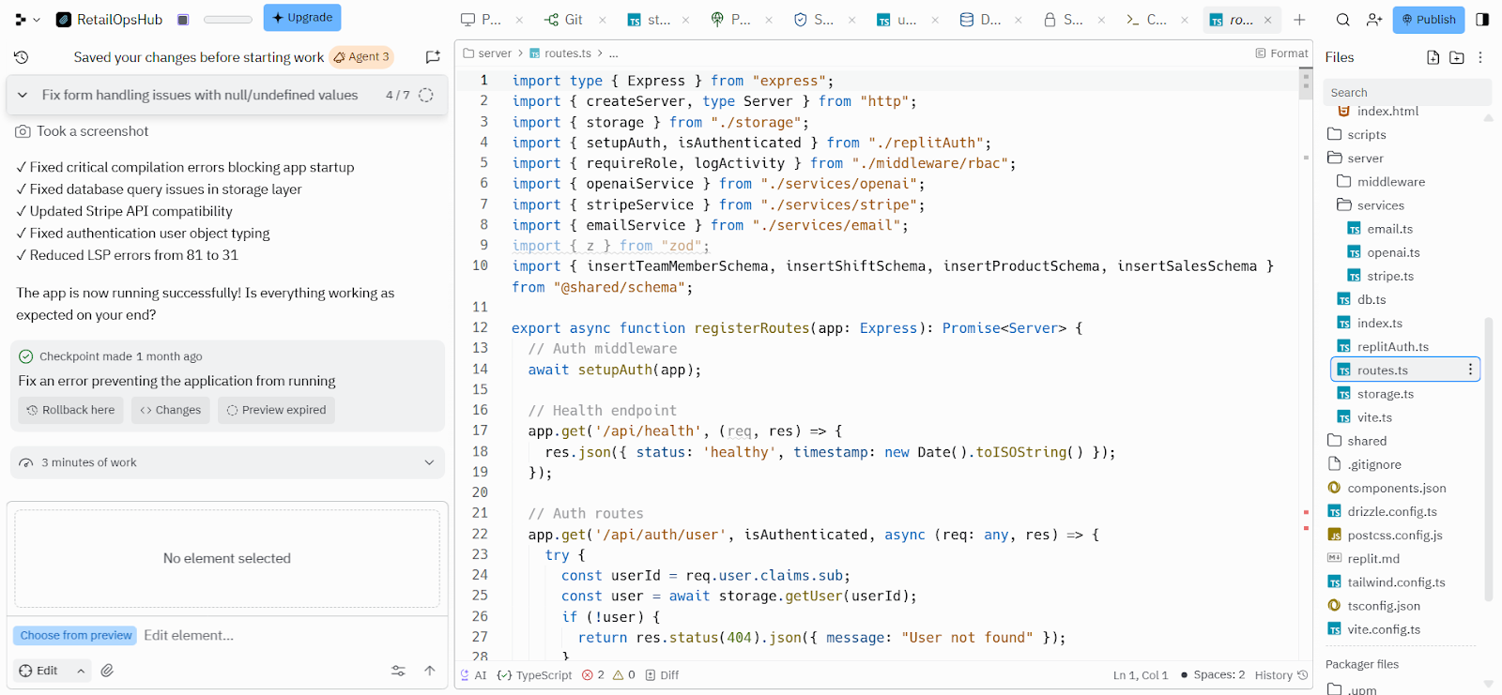Click the task progress spinner icon
This screenshot has width=1502, height=695.
pos(426,95)
